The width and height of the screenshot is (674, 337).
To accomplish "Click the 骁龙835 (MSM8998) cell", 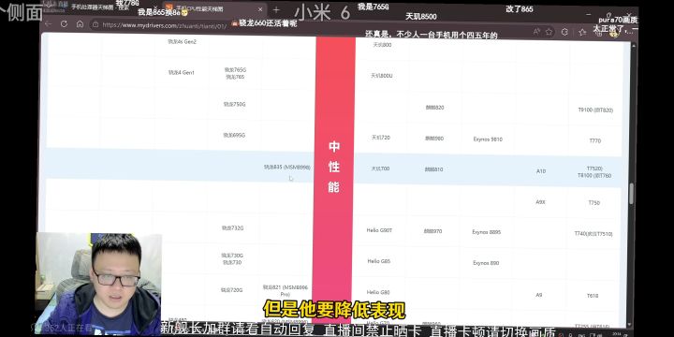I will pos(286,167).
